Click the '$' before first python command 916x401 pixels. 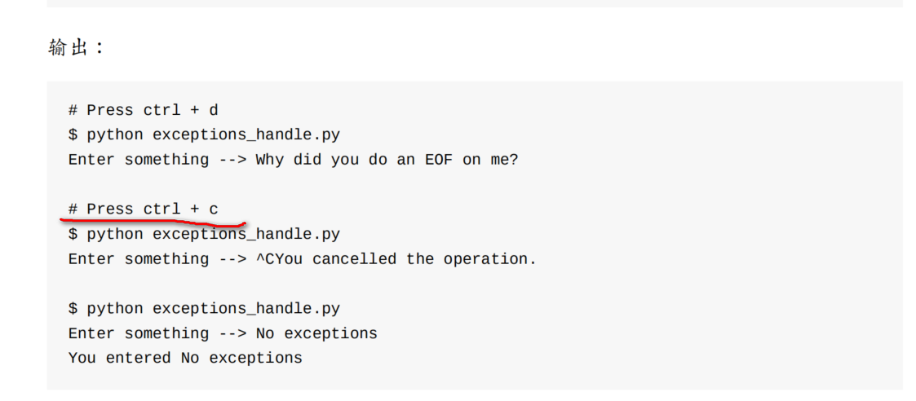(73, 134)
